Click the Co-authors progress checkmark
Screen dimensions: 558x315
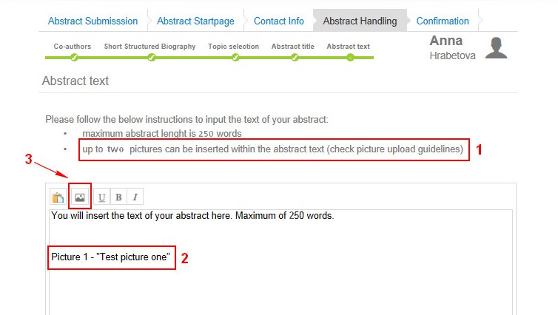pos(74,57)
